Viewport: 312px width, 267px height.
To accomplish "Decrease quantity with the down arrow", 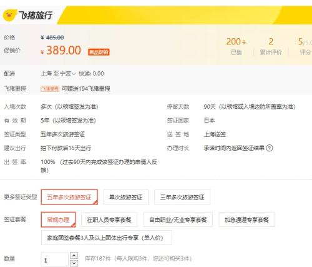I will 74,263.
